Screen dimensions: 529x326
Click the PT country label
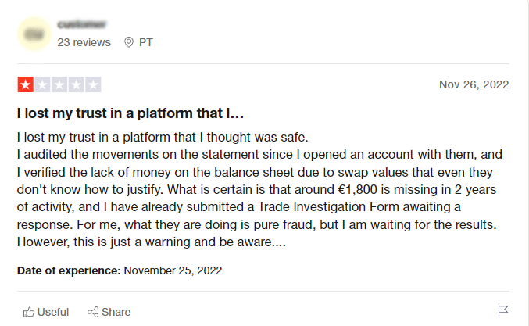click(x=146, y=42)
